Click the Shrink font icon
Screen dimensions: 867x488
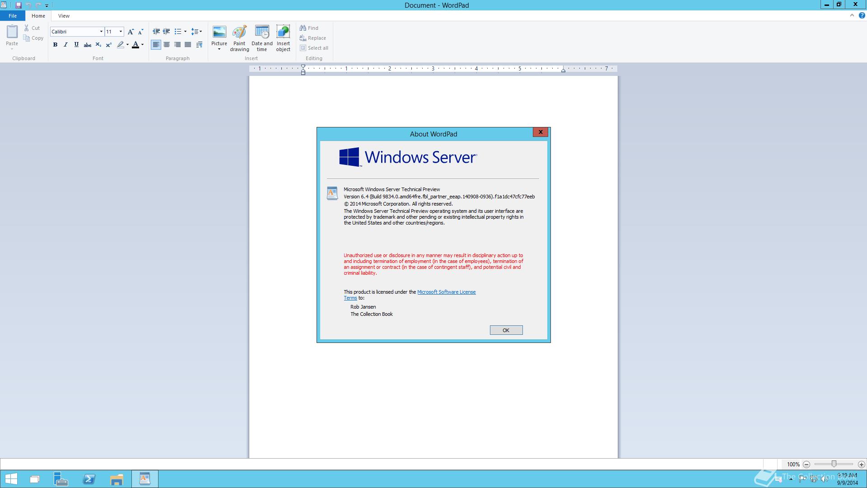tap(141, 32)
